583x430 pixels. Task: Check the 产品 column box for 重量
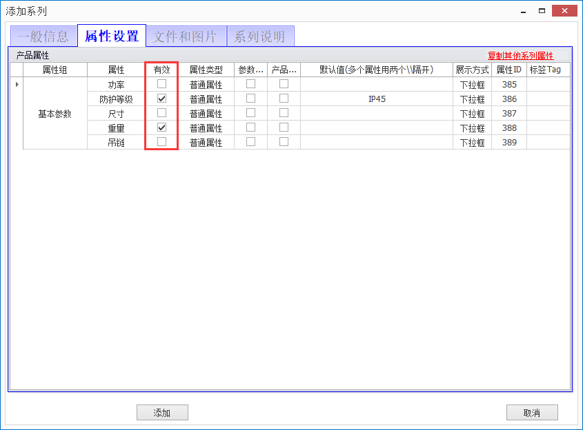tap(284, 127)
